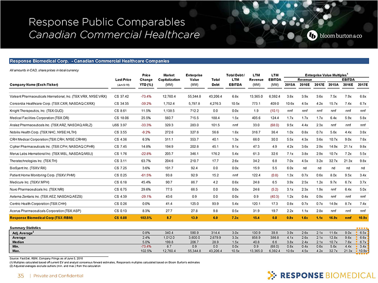The width and height of the screenshot is (378, 283).
Task: Click the highlighted Response Biomedical Corp (TSX:RBM) row
Action: click(189, 218)
